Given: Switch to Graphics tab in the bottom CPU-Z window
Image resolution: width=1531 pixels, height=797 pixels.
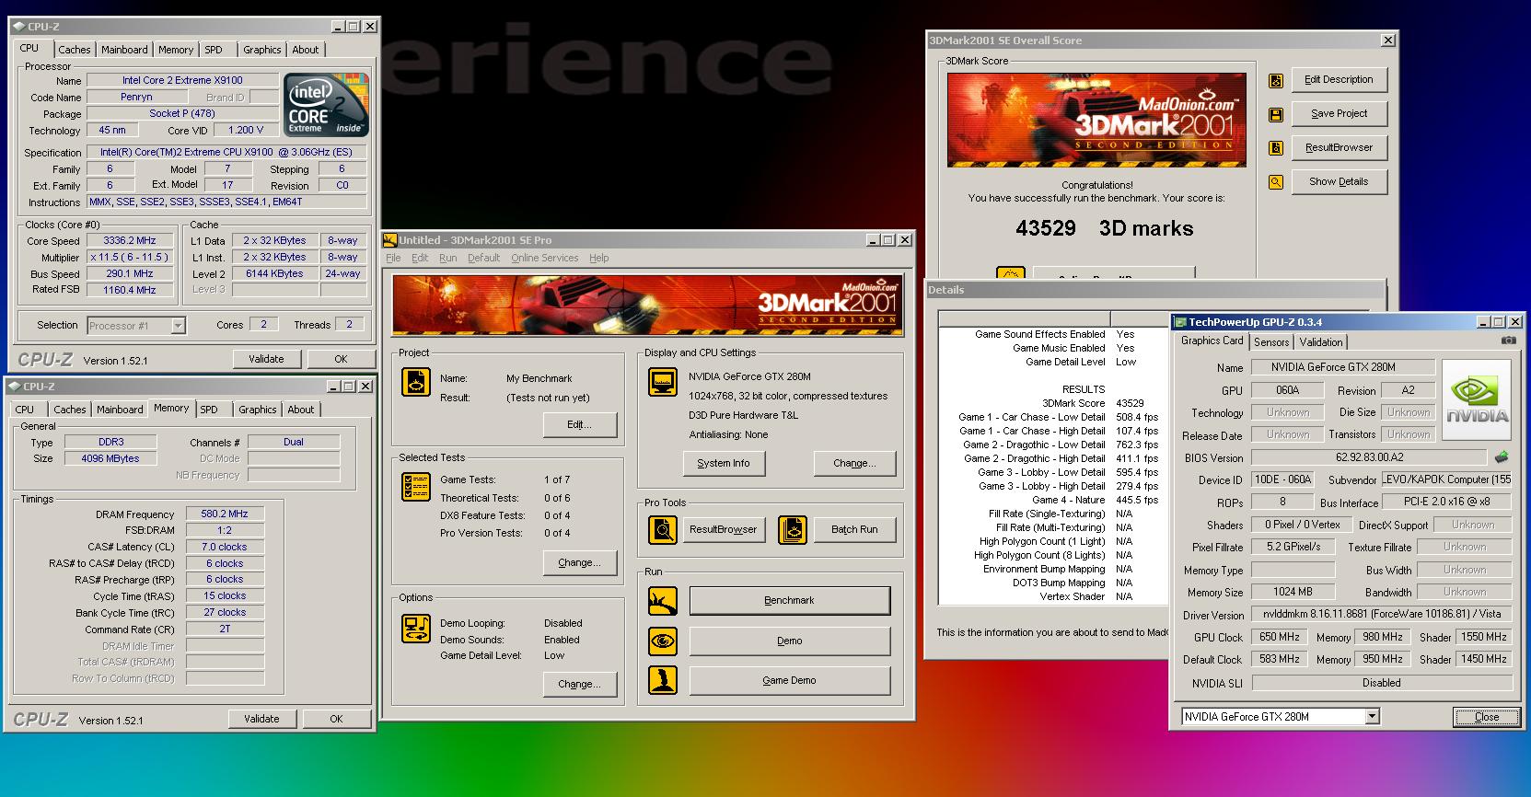Looking at the screenshot, I should [x=258, y=410].
